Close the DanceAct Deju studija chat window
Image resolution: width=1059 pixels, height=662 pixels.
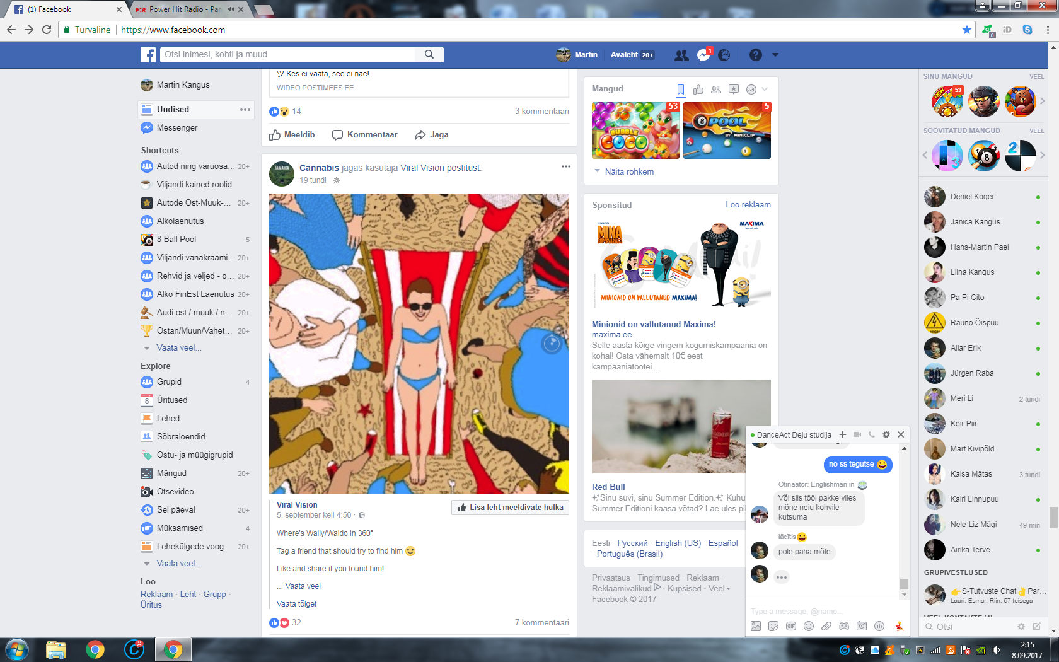901,434
